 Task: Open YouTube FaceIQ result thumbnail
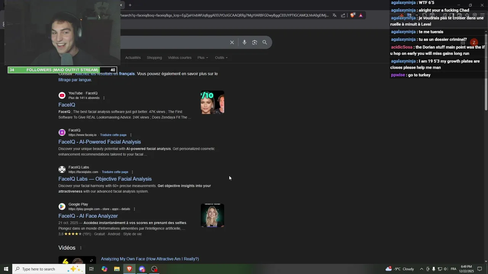click(212, 102)
